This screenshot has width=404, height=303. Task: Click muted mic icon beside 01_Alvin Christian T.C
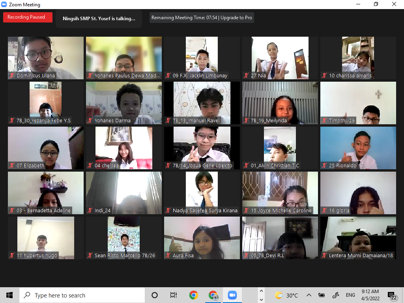(x=246, y=165)
